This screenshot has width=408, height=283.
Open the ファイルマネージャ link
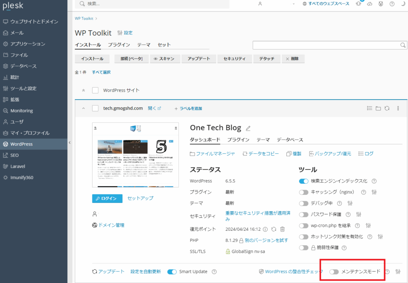(x=212, y=153)
